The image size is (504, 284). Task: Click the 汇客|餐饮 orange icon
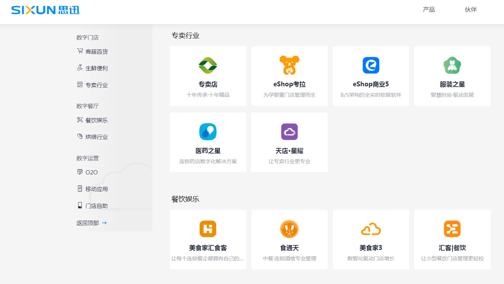[452, 229]
